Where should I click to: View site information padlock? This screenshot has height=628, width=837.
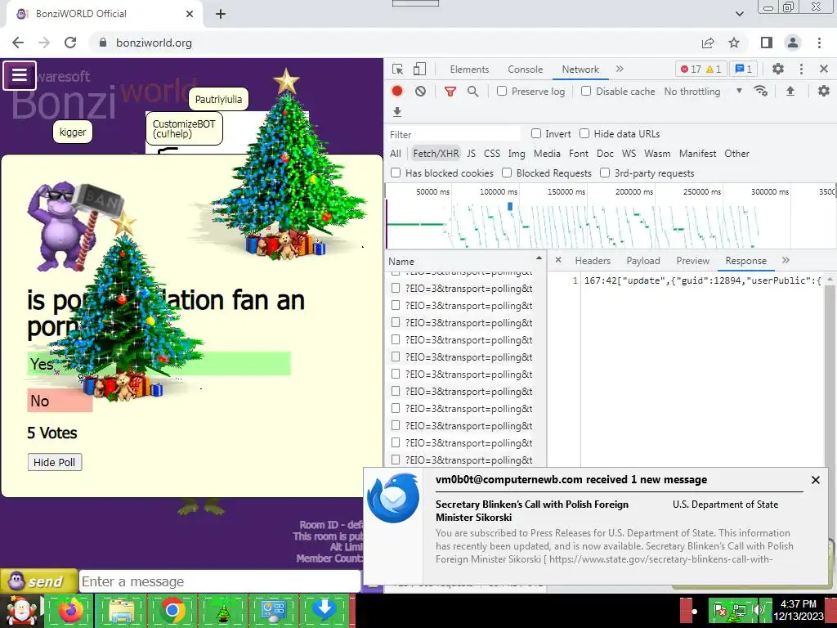coord(103,43)
